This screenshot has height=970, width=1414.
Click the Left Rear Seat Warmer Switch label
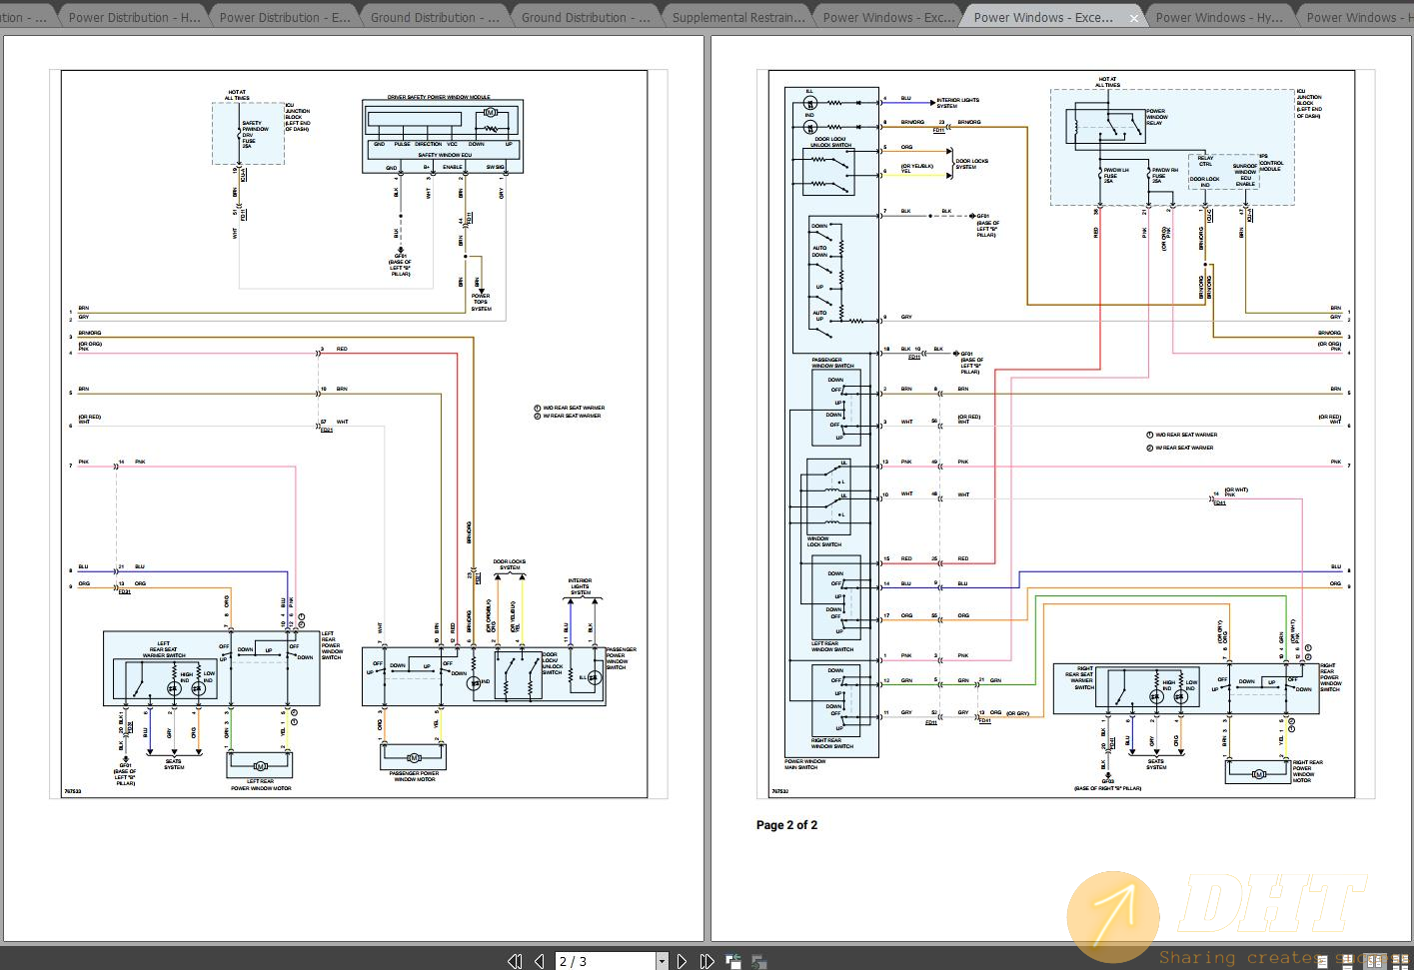[x=164, y=650]
